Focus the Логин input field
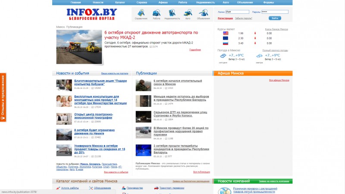Image resolution: width=345 pixels, height=194 pixels. tap(238, 12)
